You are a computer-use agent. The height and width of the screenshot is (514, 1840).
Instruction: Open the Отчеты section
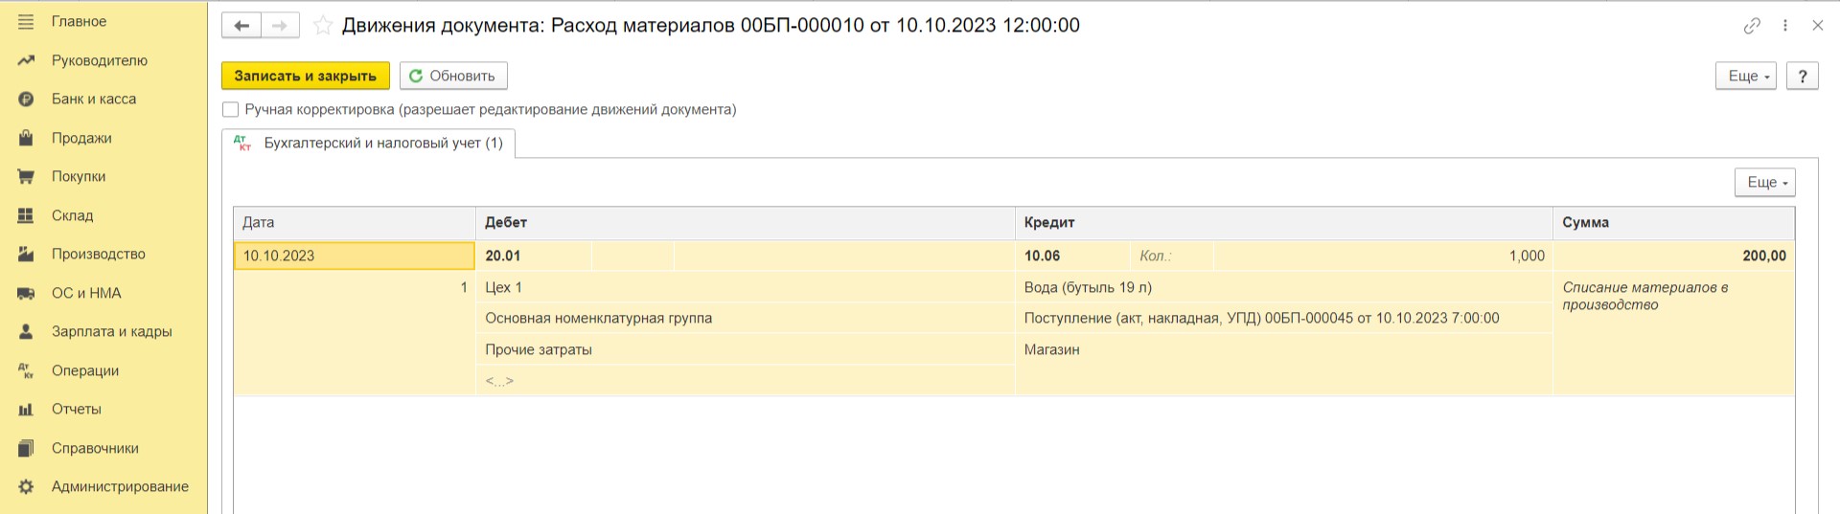(x=77, y=409)
